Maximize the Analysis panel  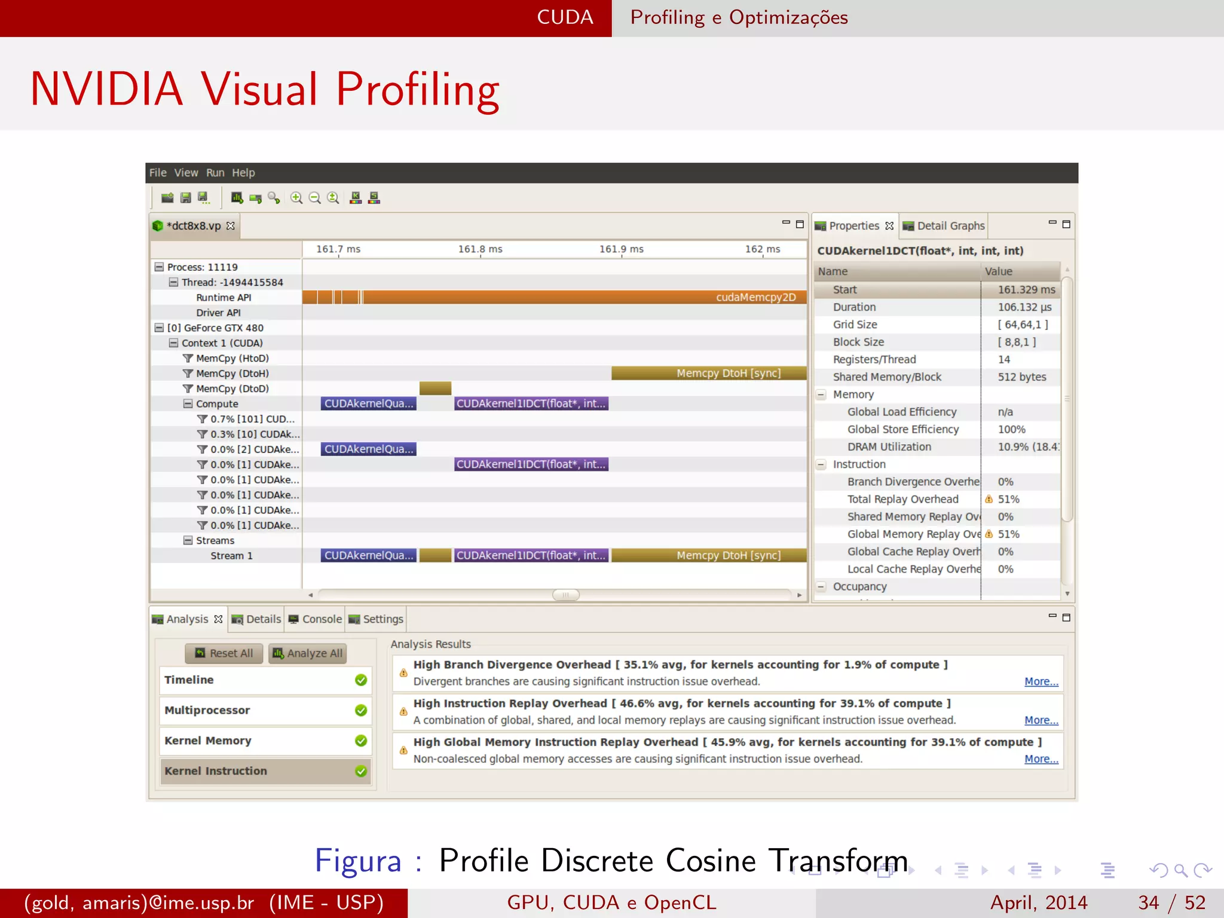pyautogui.click(x=1066, y=617)
